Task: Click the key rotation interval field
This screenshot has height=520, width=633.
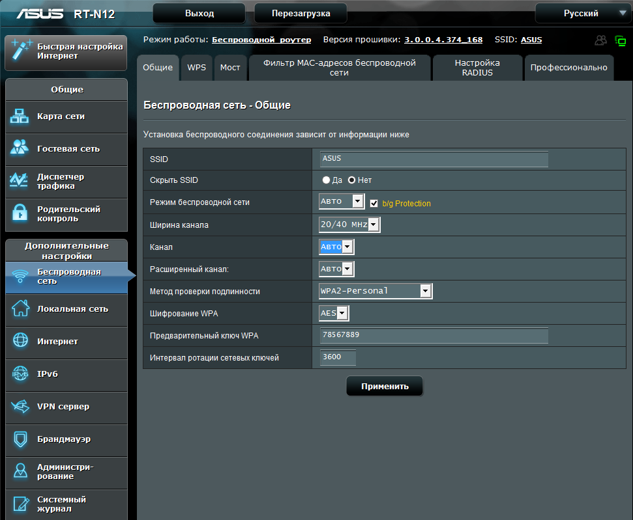Action: pyautogui.click(x=338, y=357)
